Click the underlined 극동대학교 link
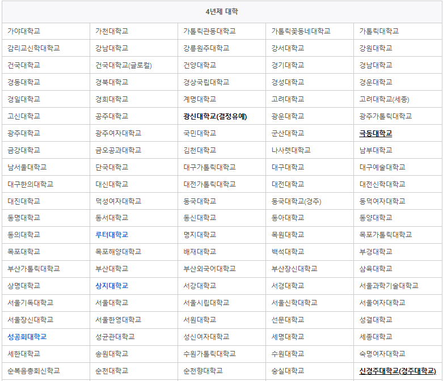 coord(376,133)
